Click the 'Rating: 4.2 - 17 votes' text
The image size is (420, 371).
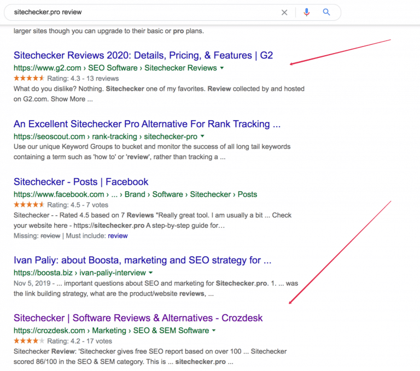(79, 341)
